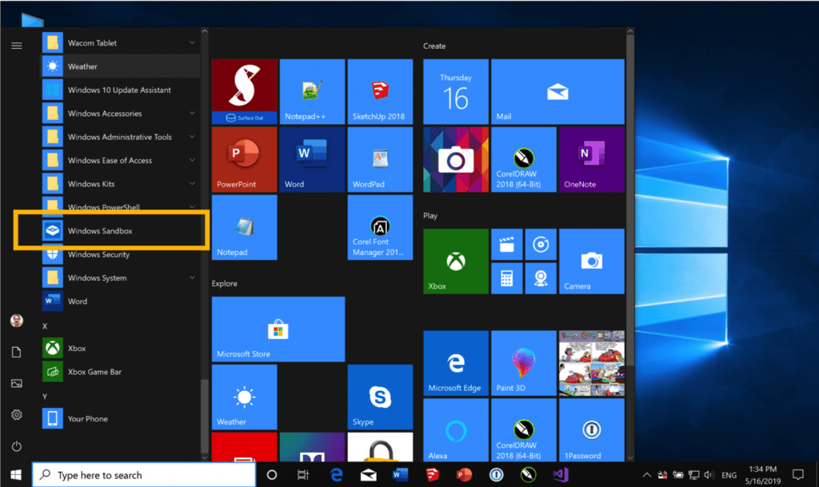Screen dimensions: 819x487
Task: Open the Skype tile
Action: [x=380, y=397]
